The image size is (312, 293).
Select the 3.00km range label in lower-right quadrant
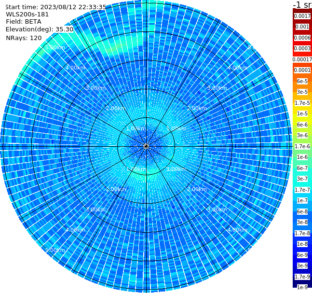[x=217, y=209]
